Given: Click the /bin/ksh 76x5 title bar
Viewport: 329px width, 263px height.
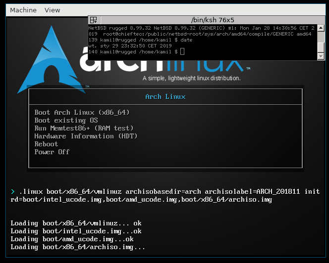Looking at the screenshot, I should click(213, 20).
